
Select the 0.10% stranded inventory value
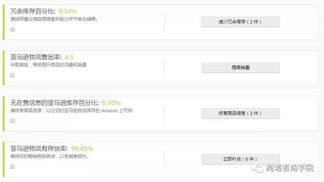[x=111, y=103]
